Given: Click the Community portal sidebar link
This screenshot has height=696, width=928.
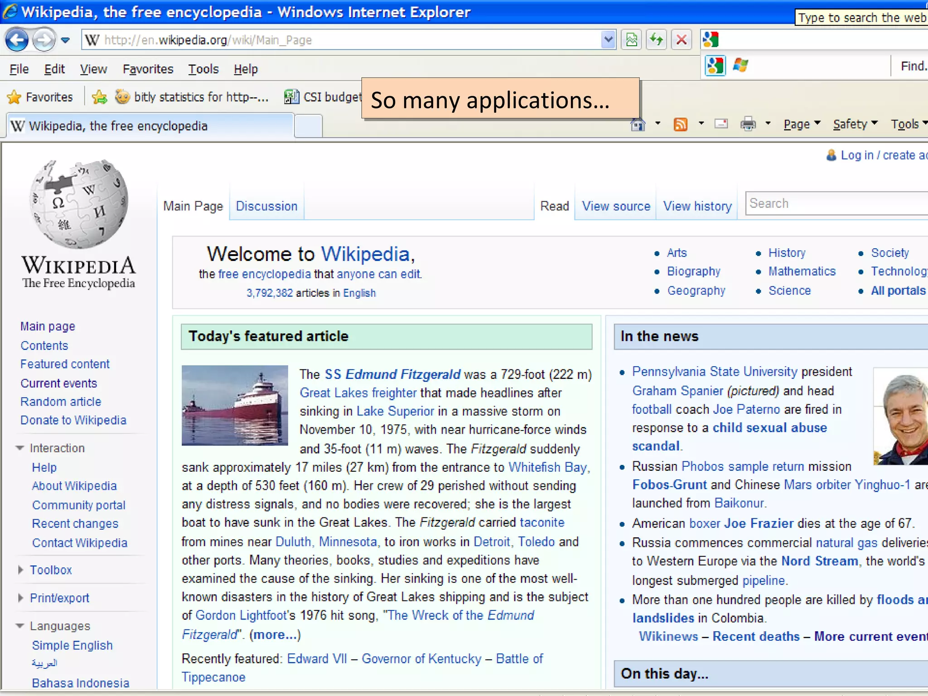Looking at the screenshot, I should click(x=79, y=505).
